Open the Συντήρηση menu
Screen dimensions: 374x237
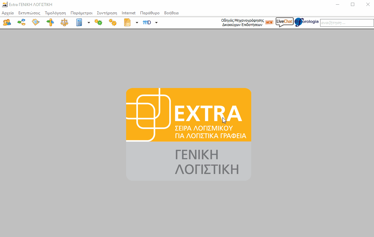point(107,13)
